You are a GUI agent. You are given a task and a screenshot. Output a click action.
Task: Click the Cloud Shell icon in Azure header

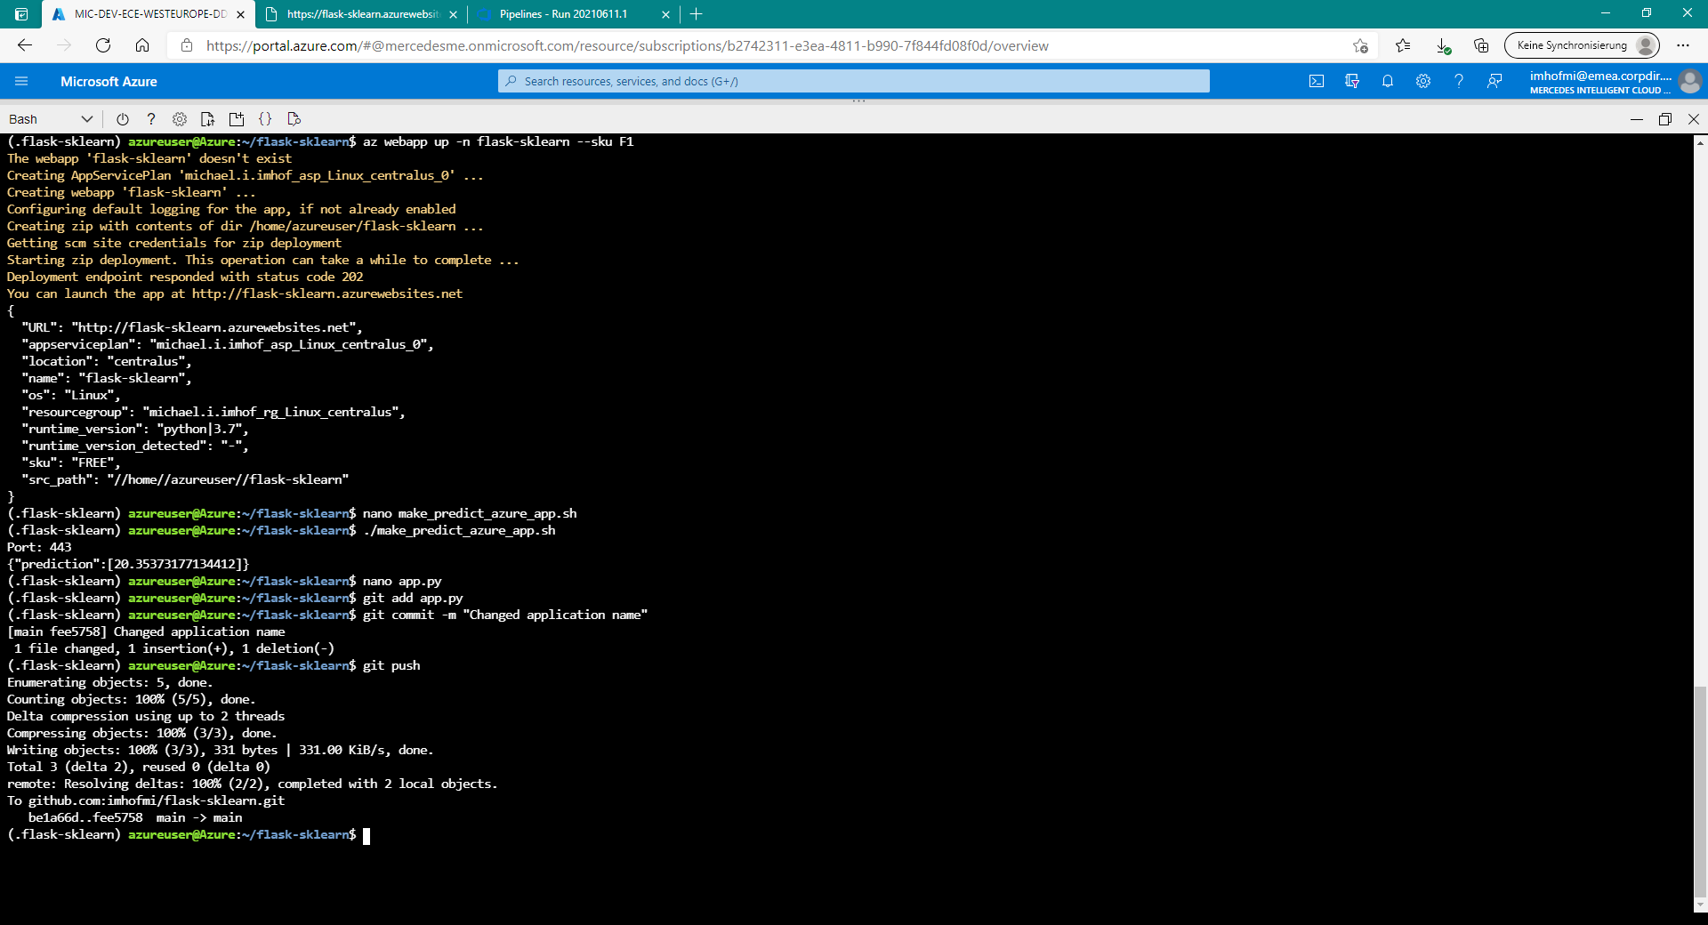coord(1317,81)
